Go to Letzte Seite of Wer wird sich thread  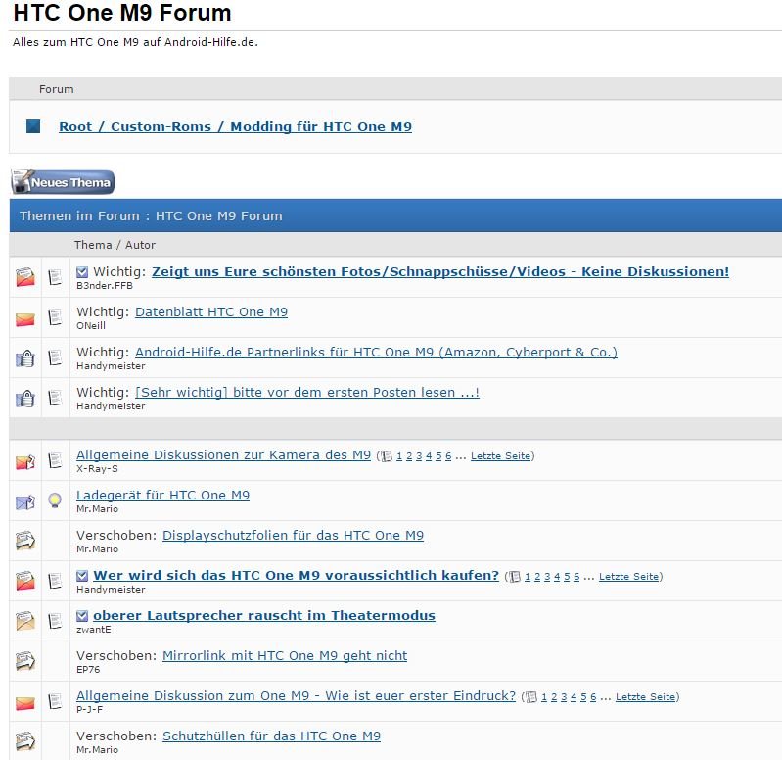(629, 576)
